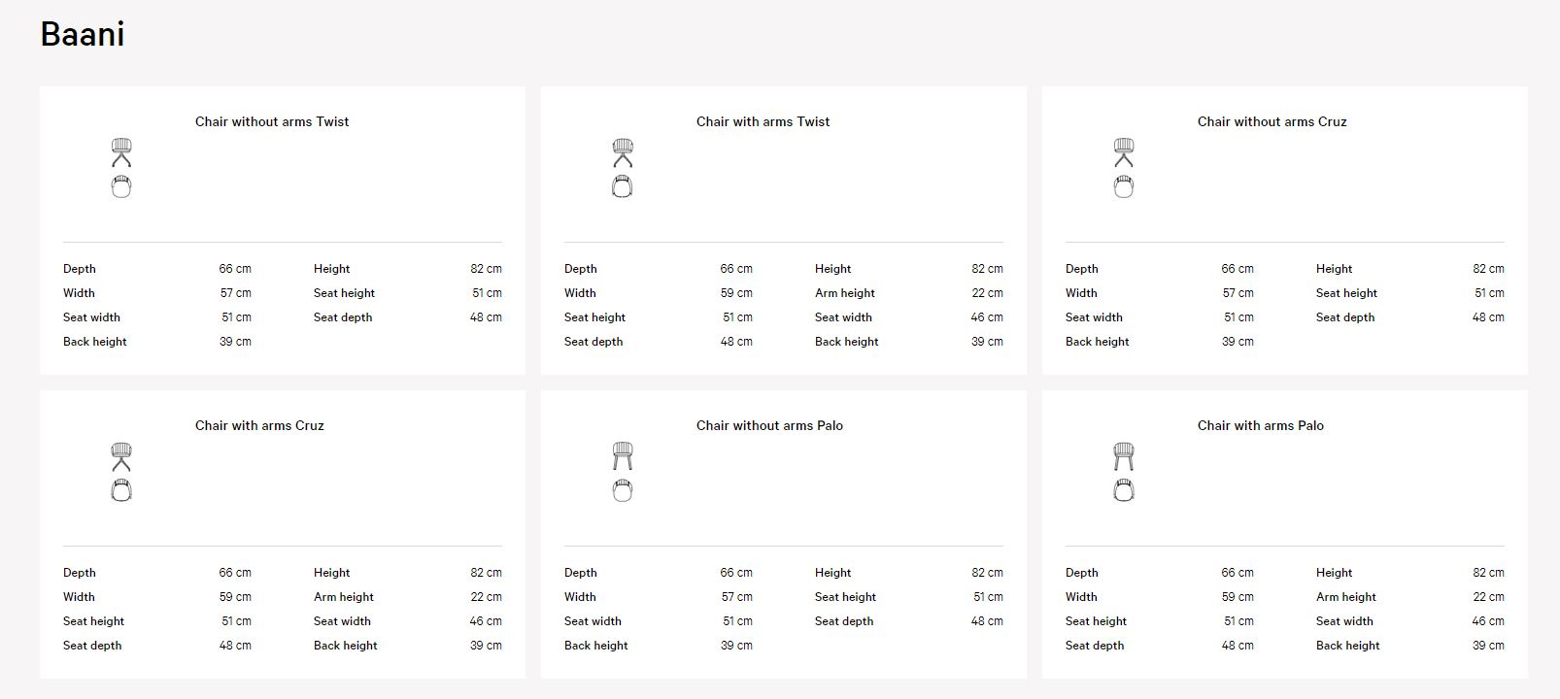Click Arm height value in Chair with arms Twist

click(x=987, y=293)
